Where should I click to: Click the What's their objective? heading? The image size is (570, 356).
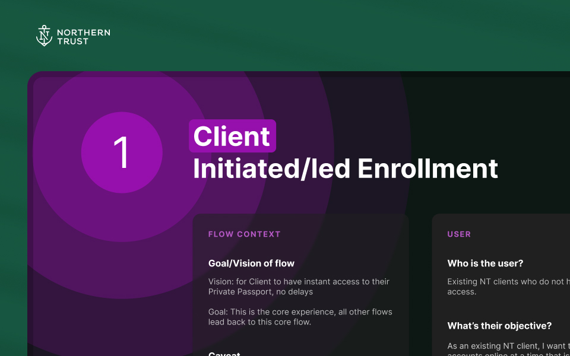click(x=499, y=326)
